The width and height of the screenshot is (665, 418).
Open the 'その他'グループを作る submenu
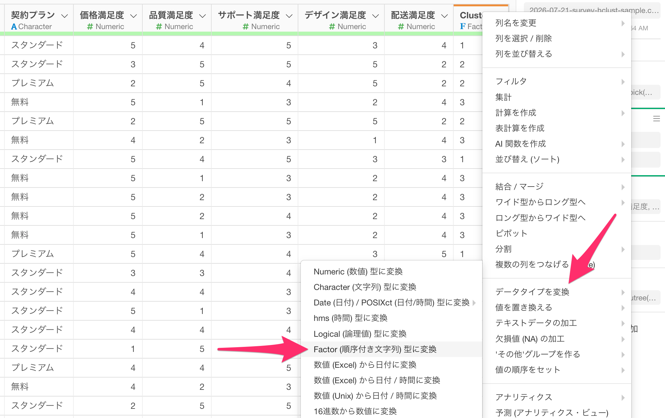pos(557,354)
